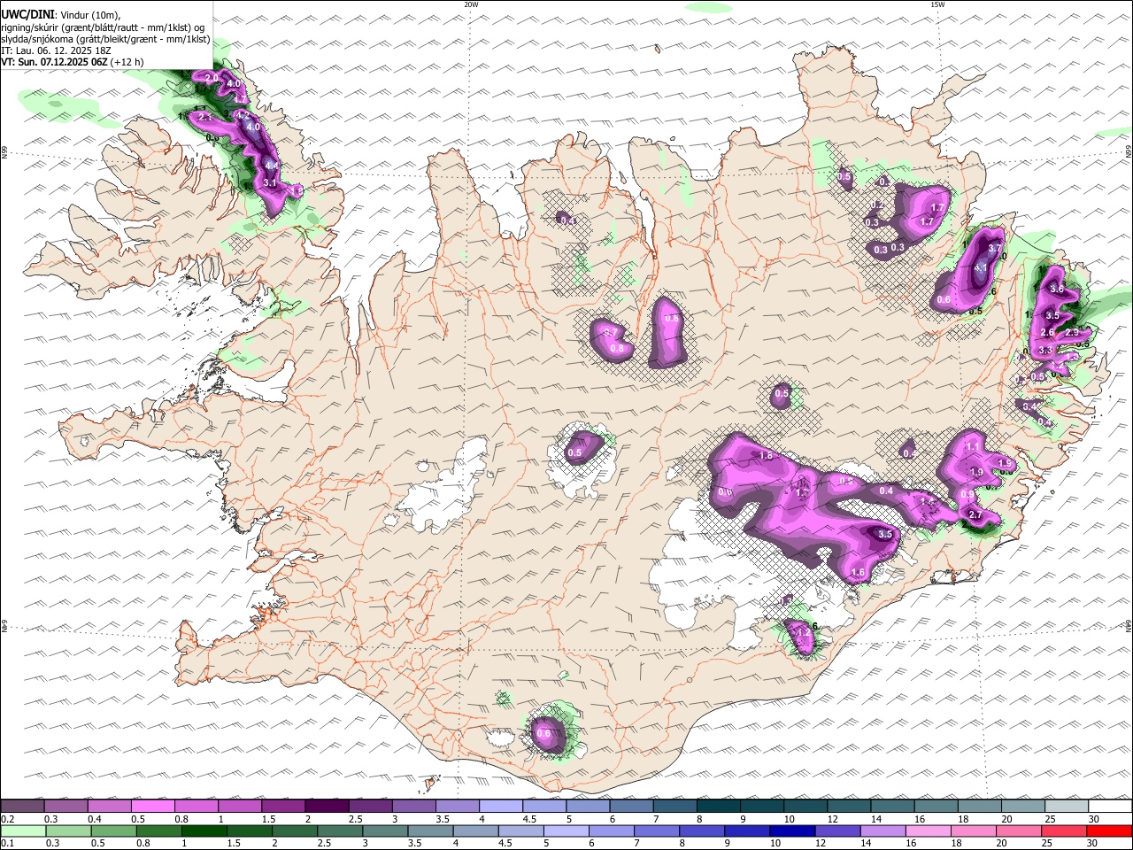Viewport: 1133px width, 850px height.
Task: Click the upper scale swatch starting at 25
Action: 1066,807
